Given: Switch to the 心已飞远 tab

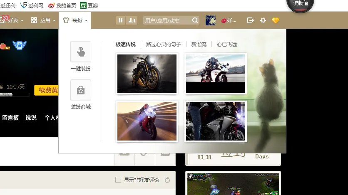Looking at the screenshot, I should point(227,44).
